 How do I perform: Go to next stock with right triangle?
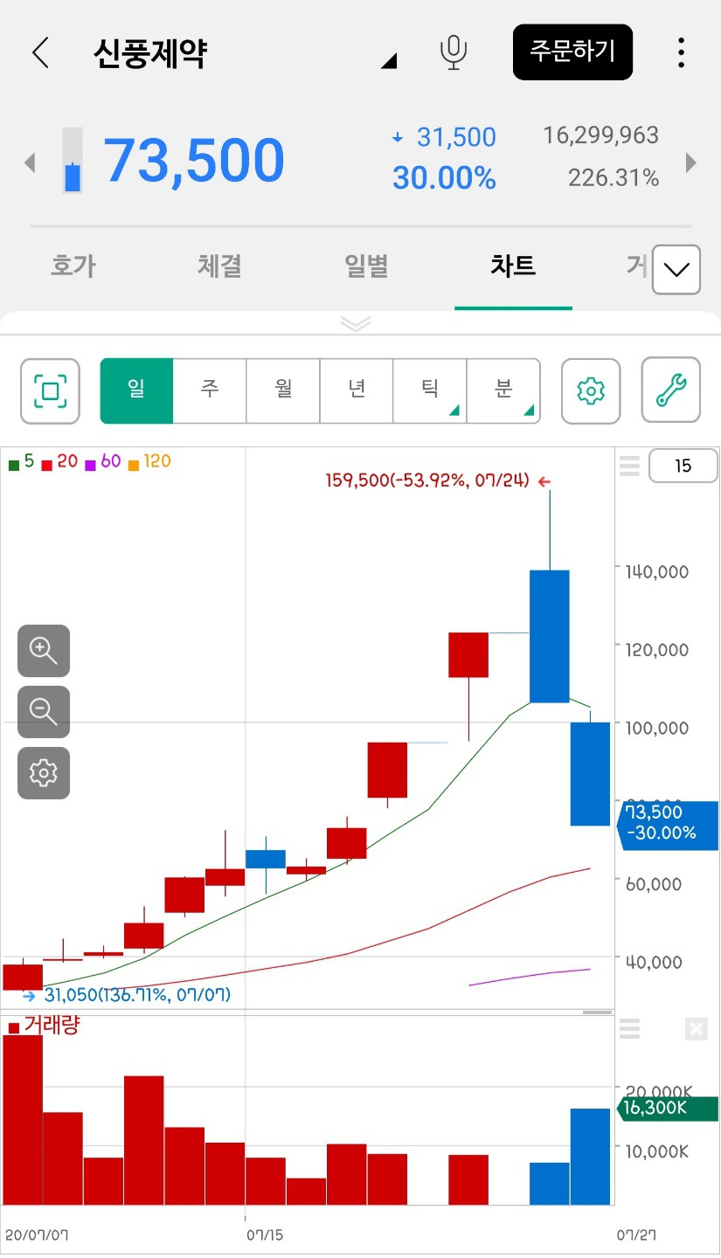(x=691, y=162)
